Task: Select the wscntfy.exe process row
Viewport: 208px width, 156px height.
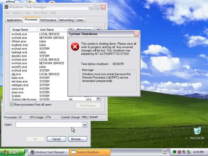Action: click(38, 67)
